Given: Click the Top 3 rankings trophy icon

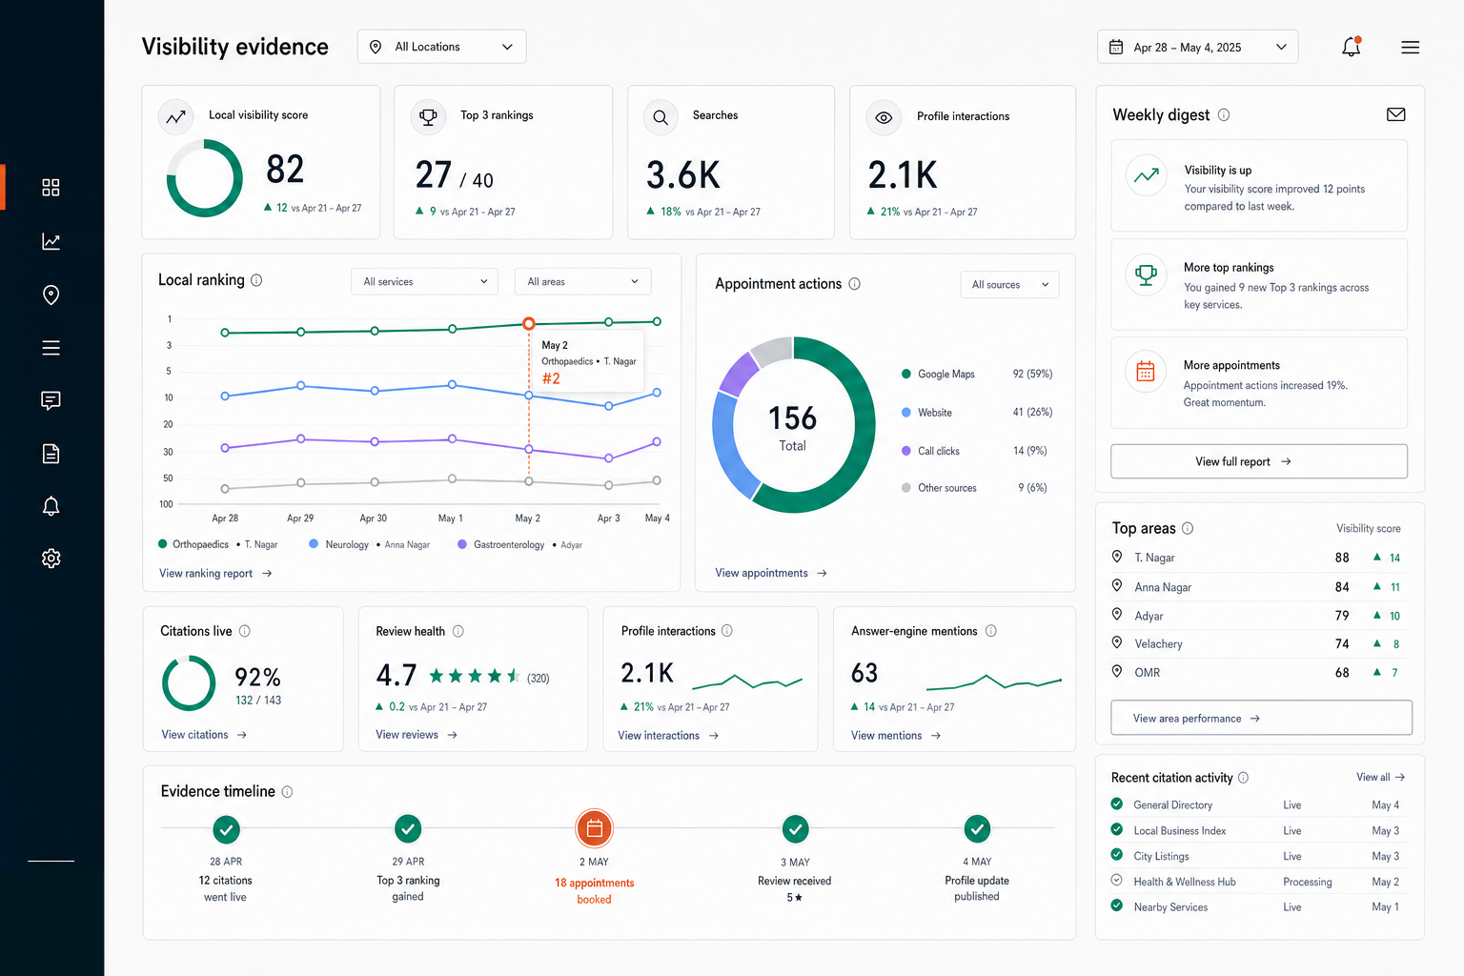Looking at the screenshot, I should coord(429,116).
